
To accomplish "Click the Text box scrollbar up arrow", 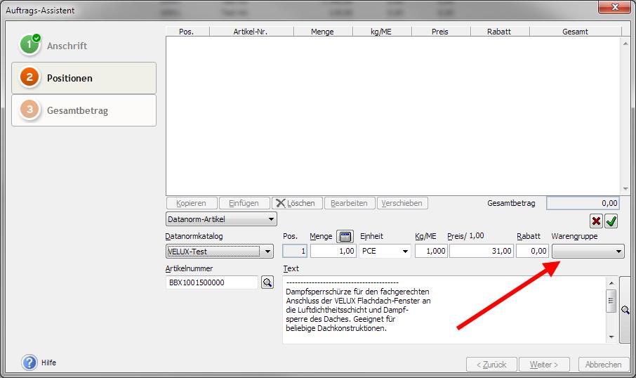I will (x=611, y=283).
